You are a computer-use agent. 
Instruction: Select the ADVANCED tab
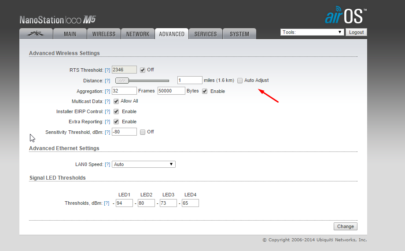click(x=172, y=34)
